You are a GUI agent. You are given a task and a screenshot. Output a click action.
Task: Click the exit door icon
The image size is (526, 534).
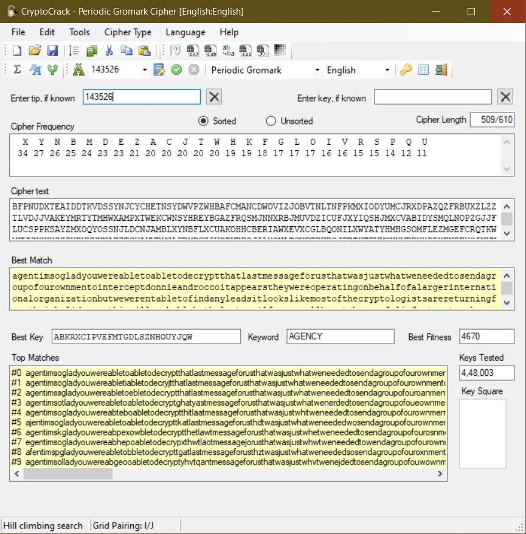441,70
